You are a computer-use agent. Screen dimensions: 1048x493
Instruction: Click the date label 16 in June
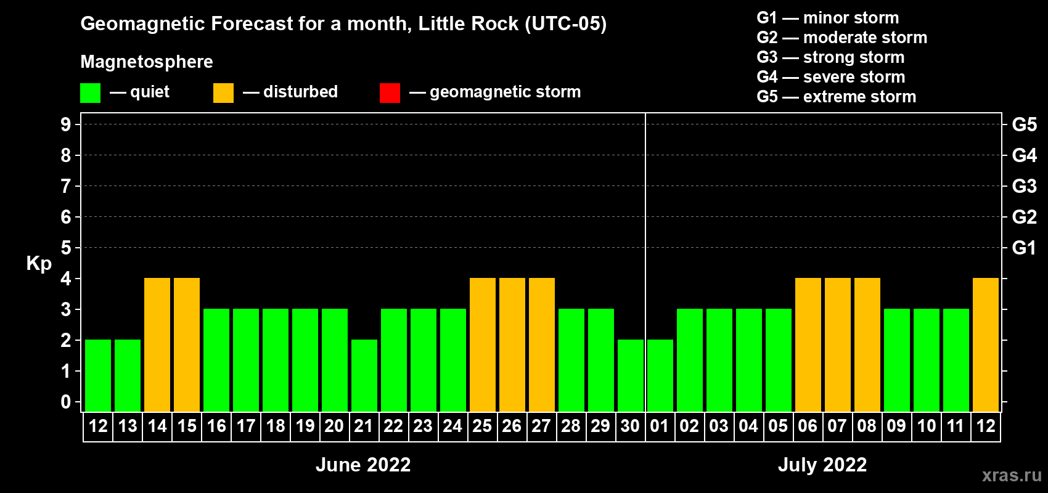[216, 426]
